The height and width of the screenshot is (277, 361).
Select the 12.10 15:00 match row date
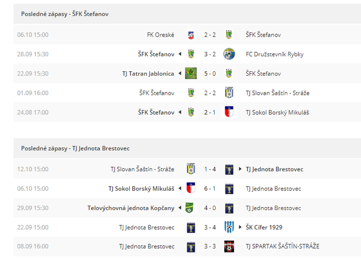click(33, 169)
